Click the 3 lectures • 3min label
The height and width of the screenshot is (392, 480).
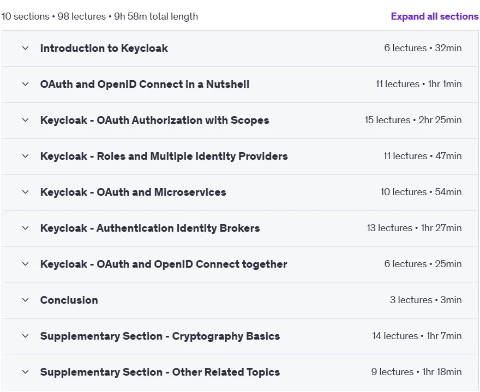(x=426, y=300)
